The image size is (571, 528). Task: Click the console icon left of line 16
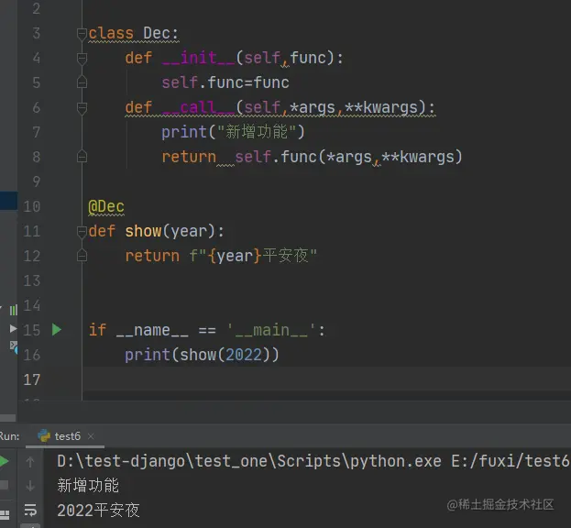click(14, 347)
